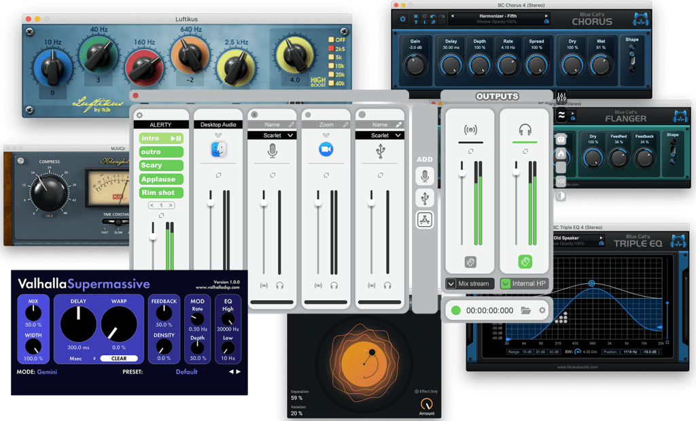Image resolution: width=696 pixels, height=421 pixels.
Task: Click the Zoom channel volume fader handle
Action: coord(318,203)
